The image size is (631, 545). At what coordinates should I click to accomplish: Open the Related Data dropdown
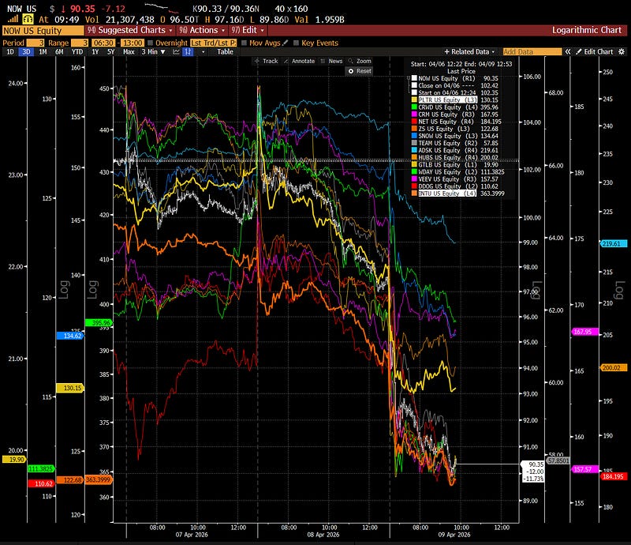(469, 51)
